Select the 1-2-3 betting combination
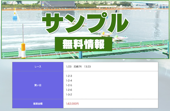The image size is (170, 111). (x=69, y=76)
